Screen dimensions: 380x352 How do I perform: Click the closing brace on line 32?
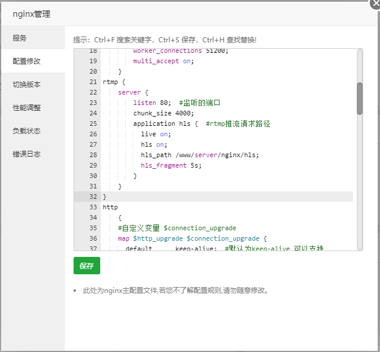[105, 197]
